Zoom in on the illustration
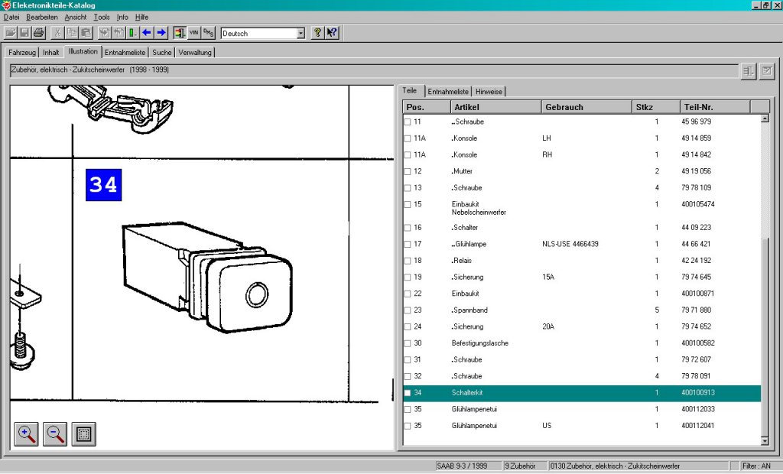Image resolution: width=783 pixels, height=474 pixels. pyautogui.click(x=26, y=434)
